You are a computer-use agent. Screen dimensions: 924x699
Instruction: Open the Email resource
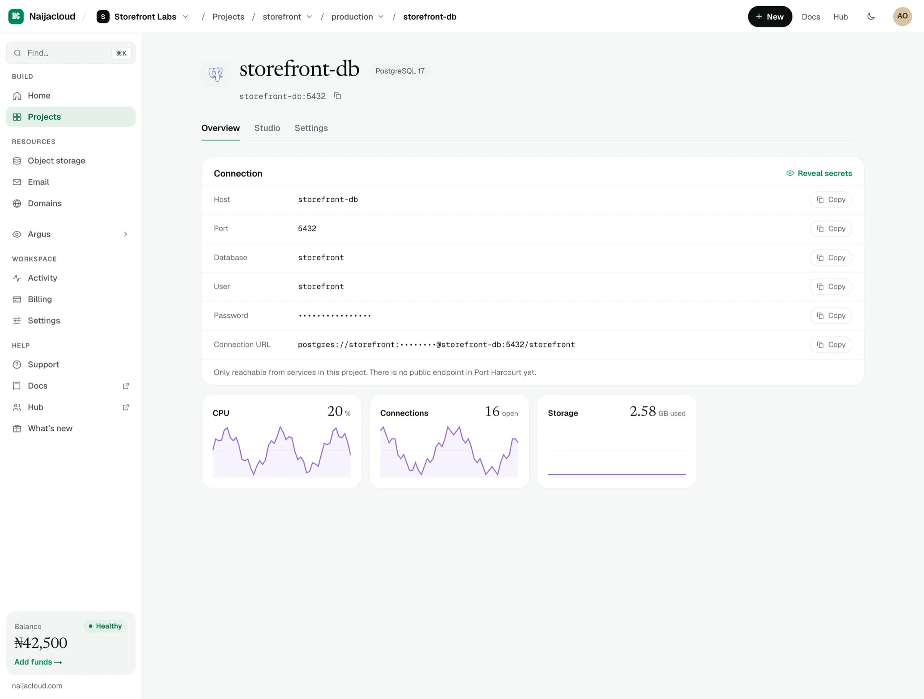(70, 182)
